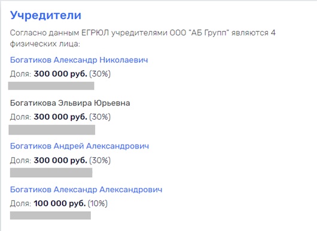Click the grey redacted bar under Андрей Александрович

(x=51, y=172)
